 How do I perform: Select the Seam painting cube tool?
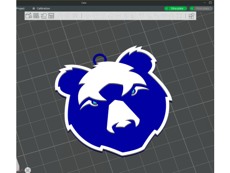coord(141,16)
